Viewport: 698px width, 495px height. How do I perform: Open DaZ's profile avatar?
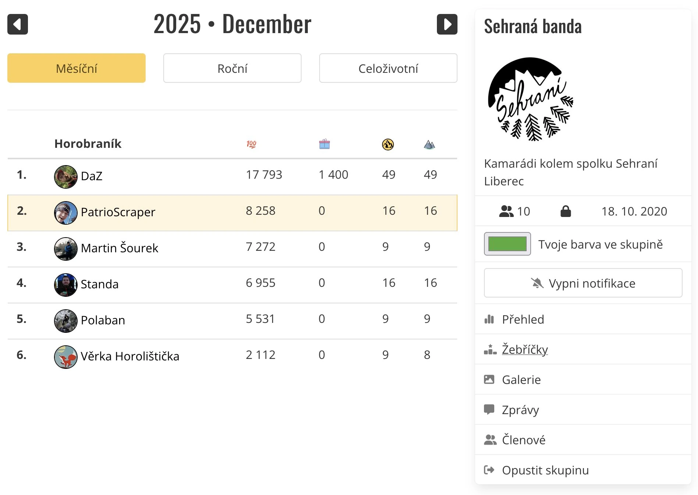(65, 177)
